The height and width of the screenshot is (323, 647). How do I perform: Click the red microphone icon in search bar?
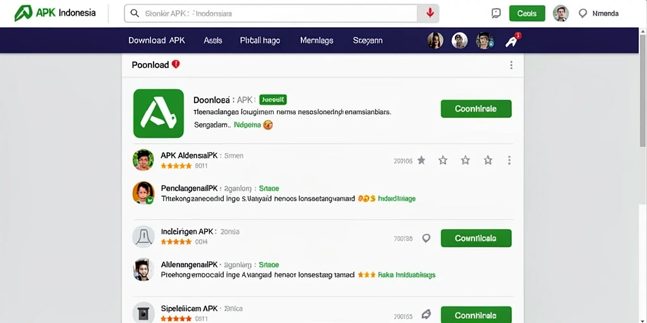(x=430, y=13)
